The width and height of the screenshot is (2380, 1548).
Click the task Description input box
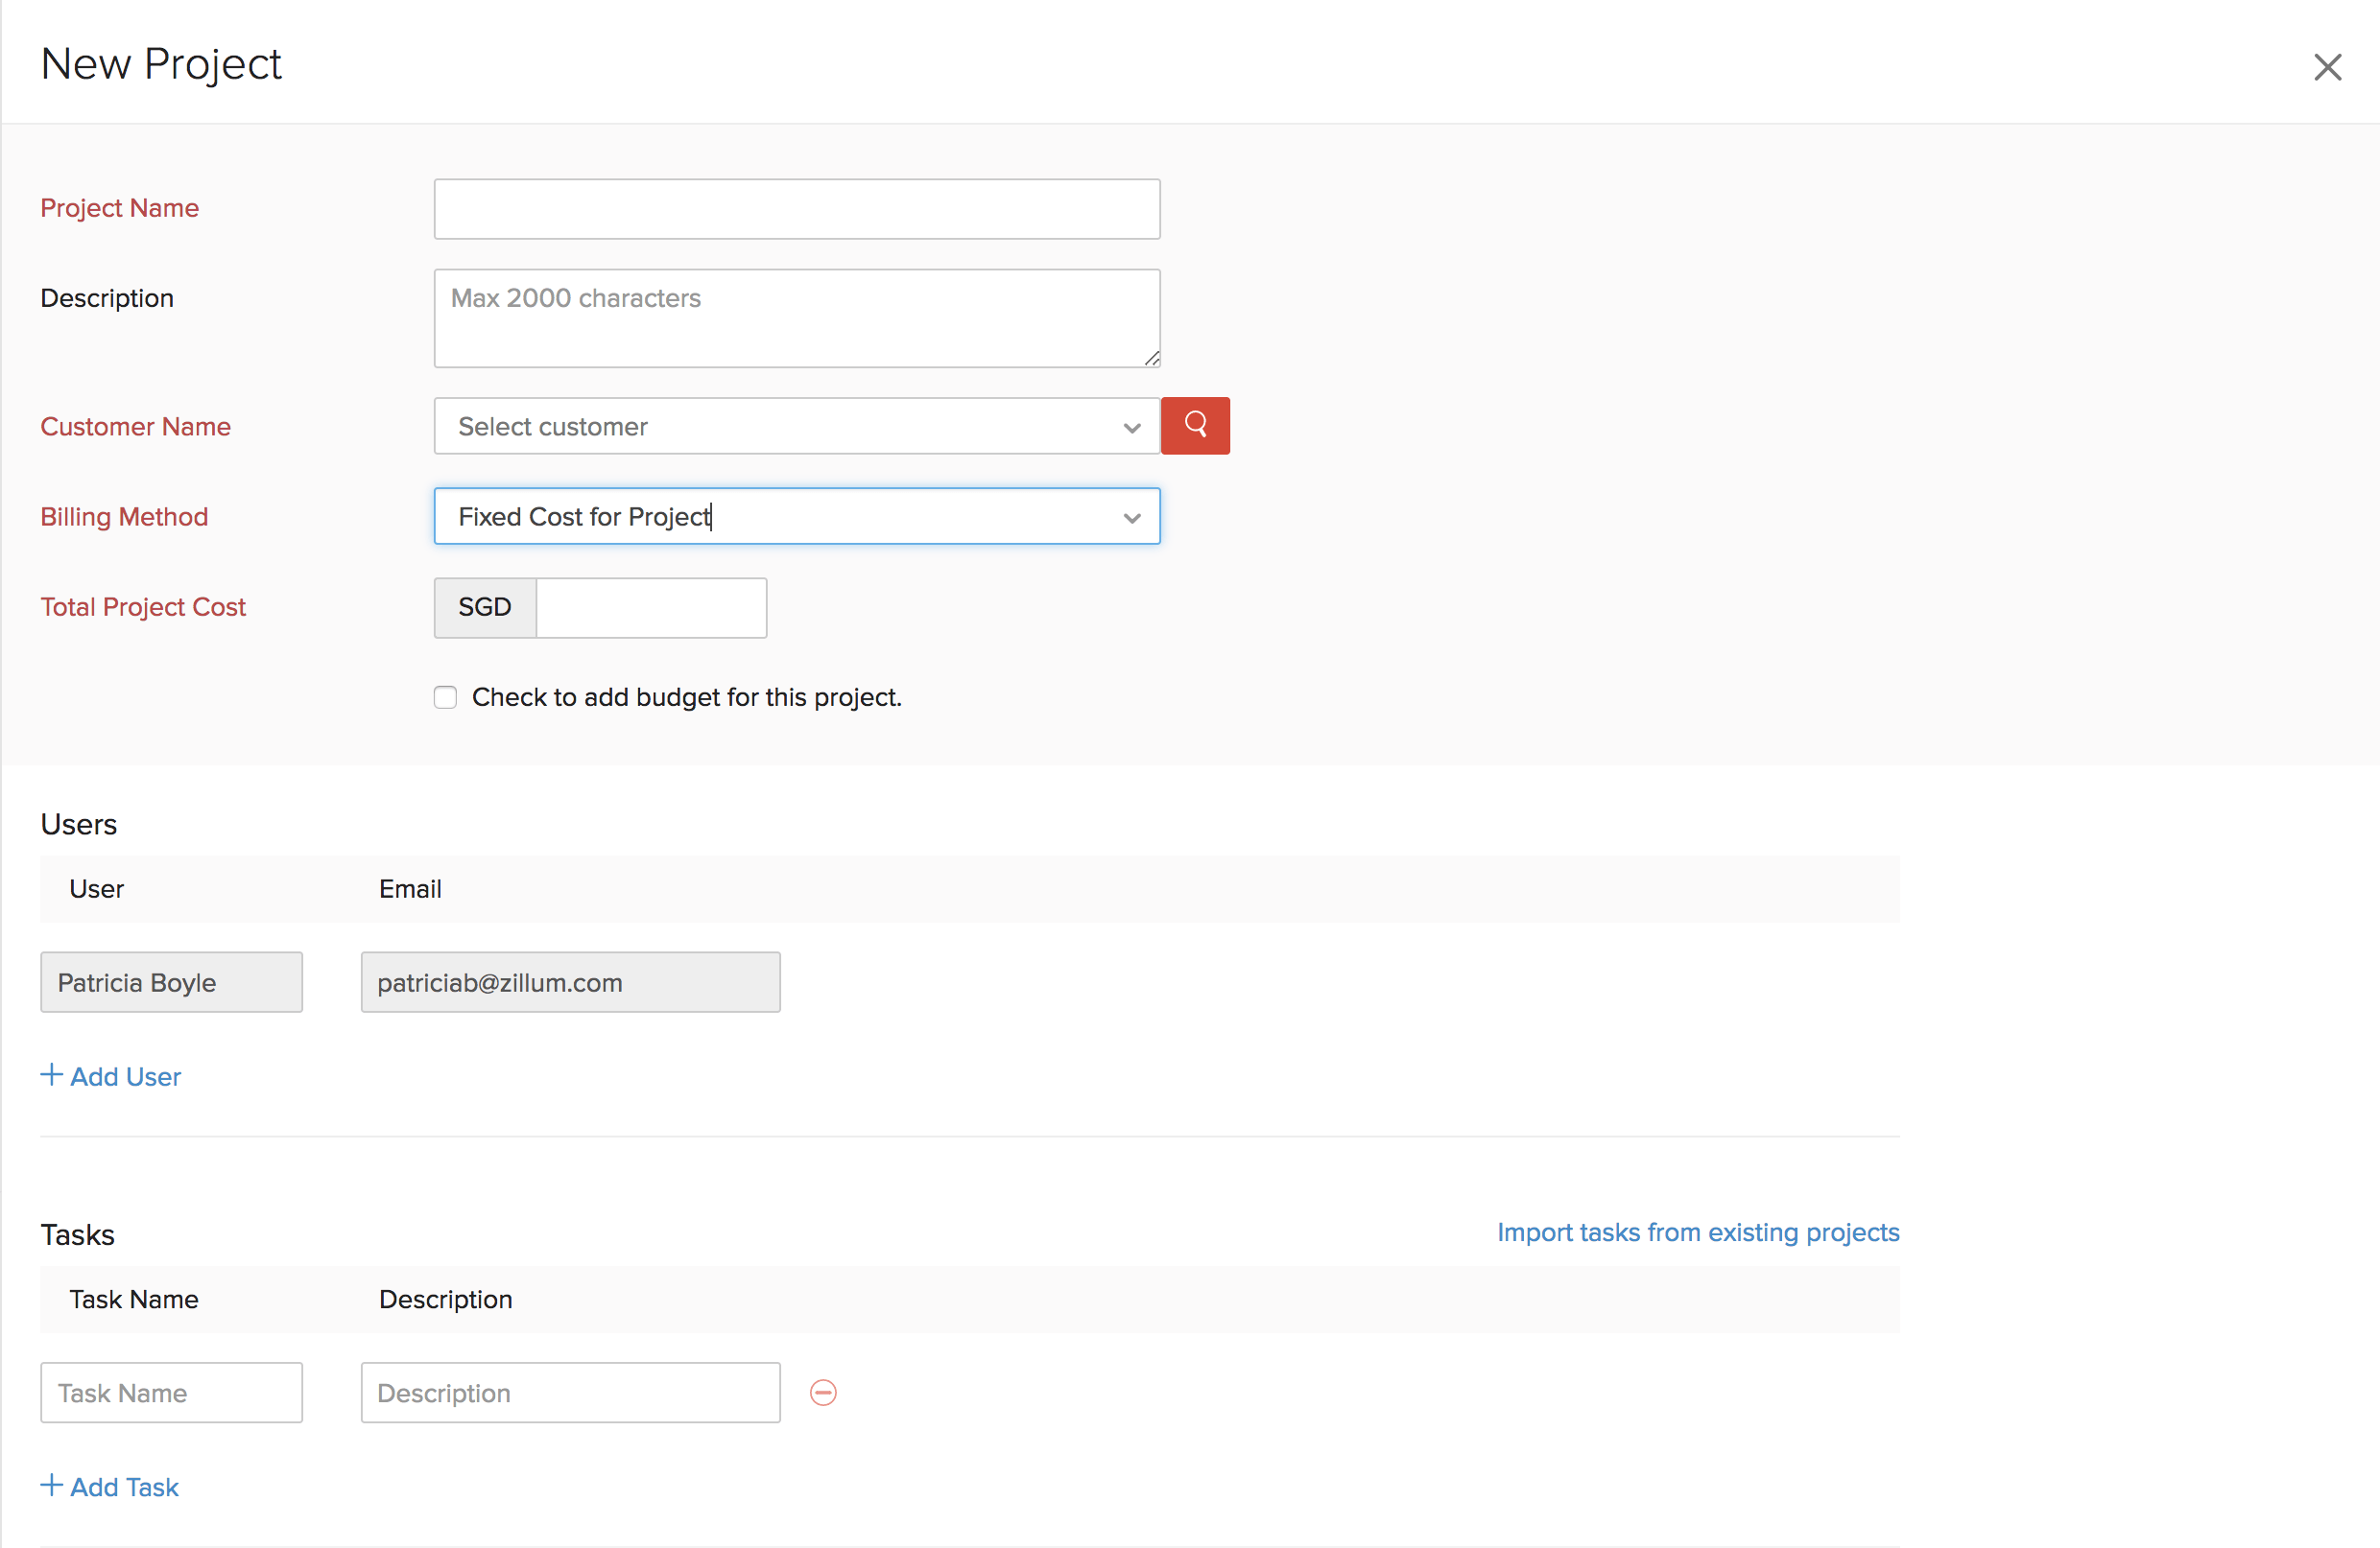pyautogui.click(x=570, y=1392)
